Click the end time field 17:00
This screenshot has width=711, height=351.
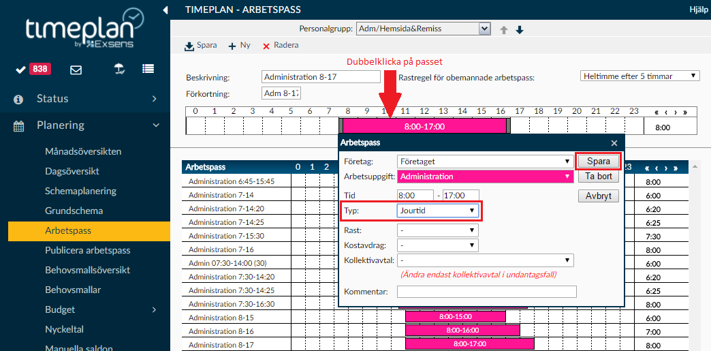point(460,196)
